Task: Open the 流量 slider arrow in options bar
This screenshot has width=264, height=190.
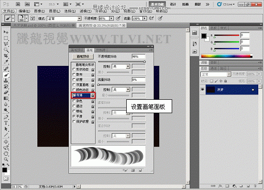Action: pyautogui.click(x=144, y=18)
